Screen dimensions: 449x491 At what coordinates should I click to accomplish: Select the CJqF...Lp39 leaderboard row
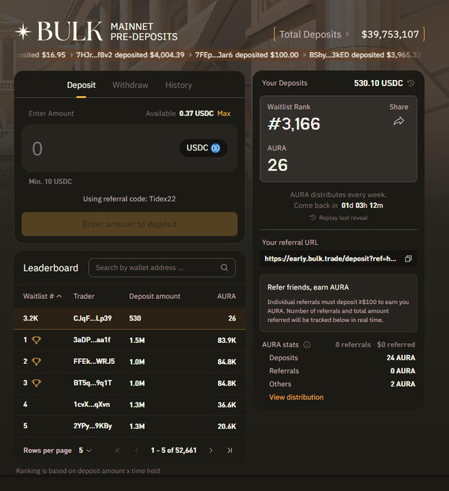pyautogui.click(x=129, y=318)
